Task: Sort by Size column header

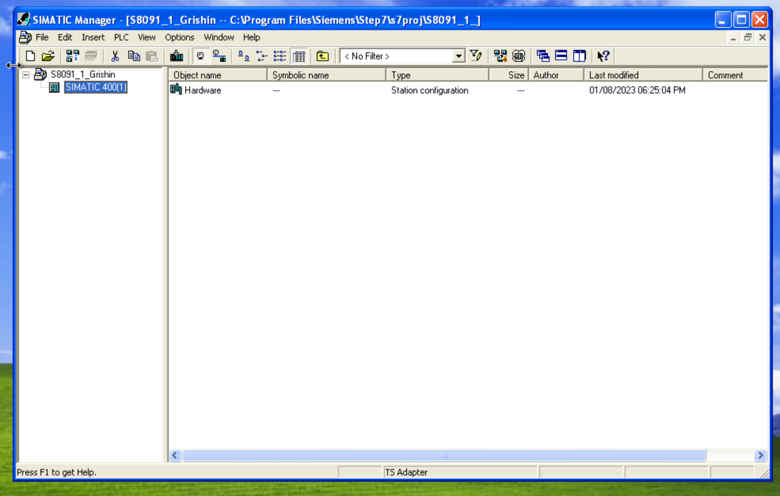Action: point(509,75)
